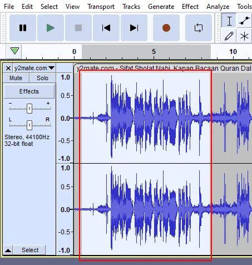
Task: Click the Pause button
Action: tap(23, 28)
